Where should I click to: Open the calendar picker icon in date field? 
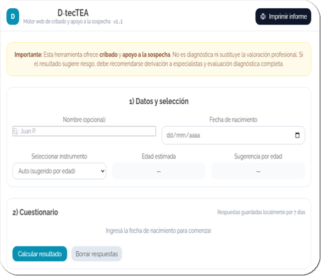pyautogui.click(x=297, y=135)
